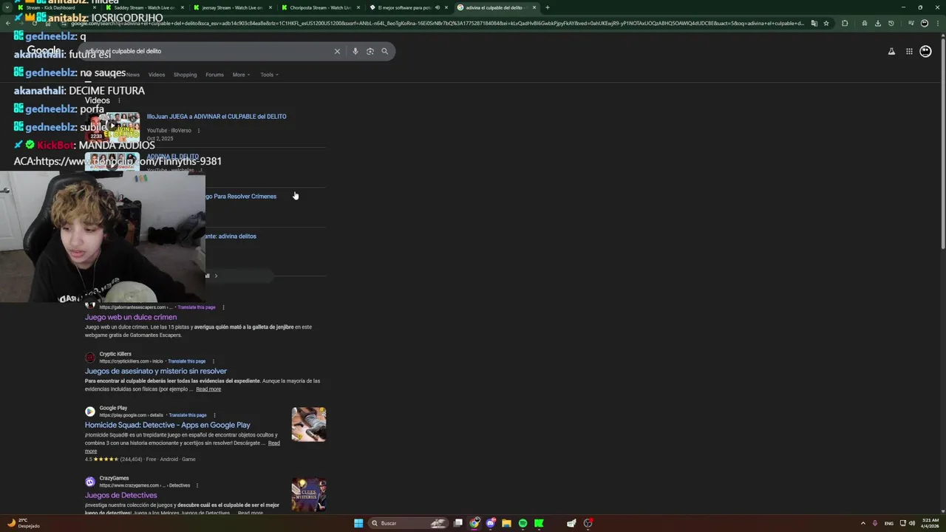Translate the Google Play page
The height and width of the screenshot is (532, 946).
coord(188,415)
